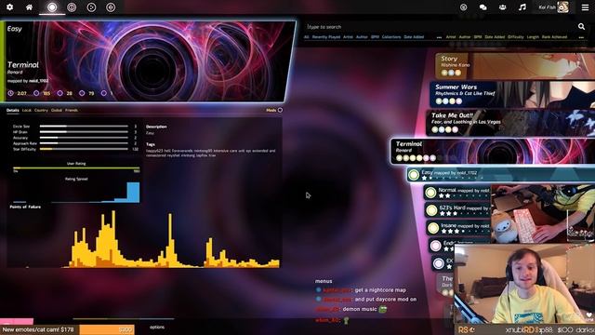Click the Points of Failure graph
Image resolution: width=595 pixels, height=335 pixels.
pos(144,239)
